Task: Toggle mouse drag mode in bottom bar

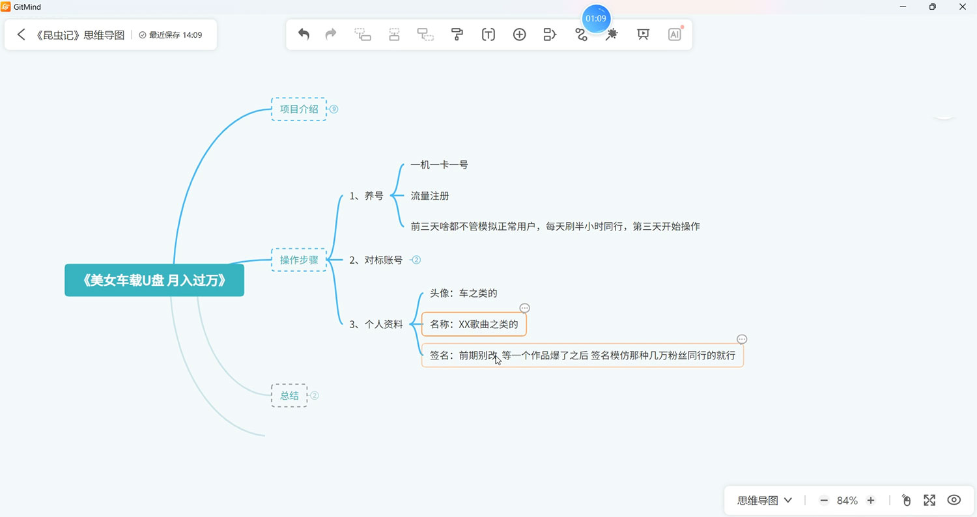Action: click(906, 500)
